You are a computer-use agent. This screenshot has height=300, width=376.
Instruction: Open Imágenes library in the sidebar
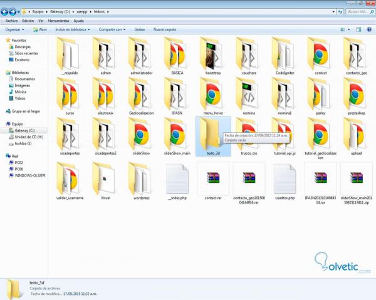(23, 85)
